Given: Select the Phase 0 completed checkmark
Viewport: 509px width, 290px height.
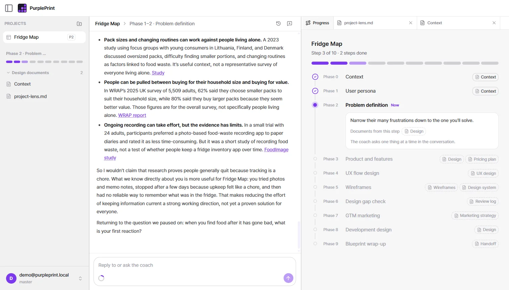Looking at the screenshot, I should click(315, 77).
